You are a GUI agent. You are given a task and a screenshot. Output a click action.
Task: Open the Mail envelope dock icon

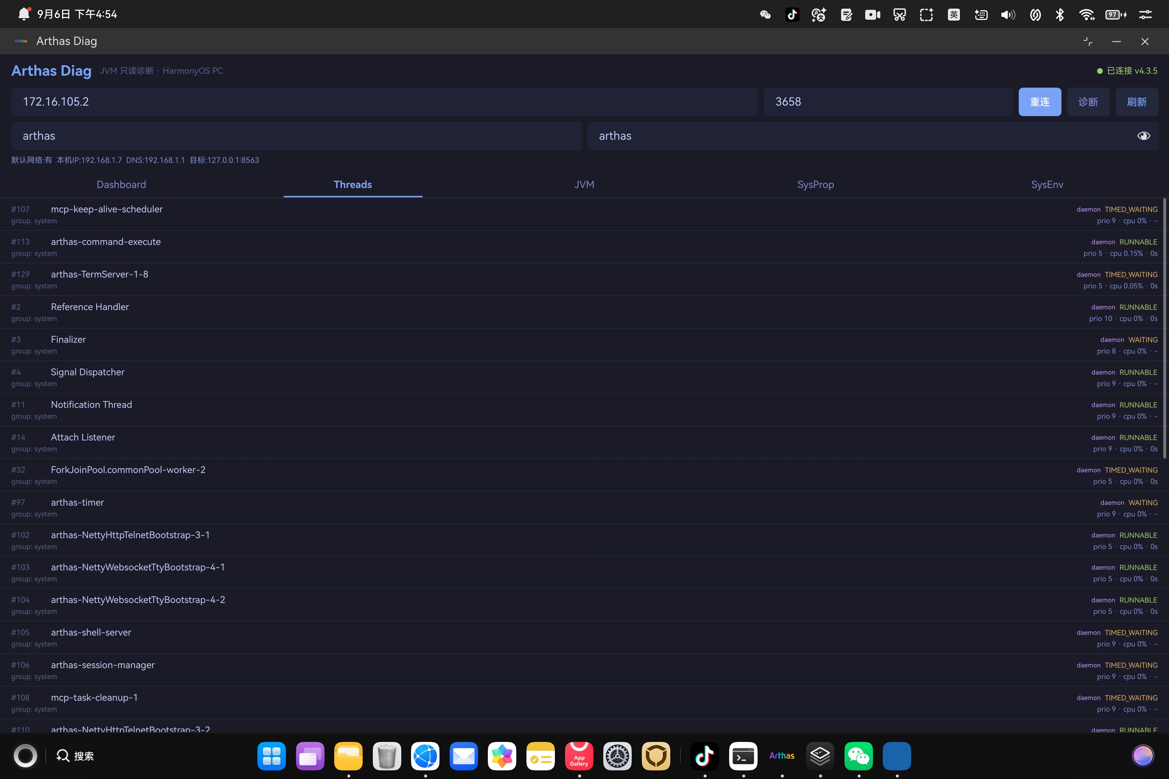tap(464, 756)
